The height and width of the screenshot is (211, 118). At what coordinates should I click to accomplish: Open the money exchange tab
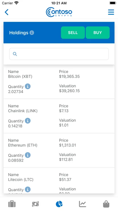pos(35,204)
